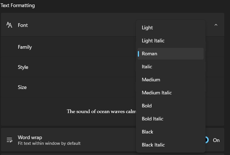Click the font preview sample text
Image resolution: width=230 pixels, height=155 pixels.
pos(101,111)
